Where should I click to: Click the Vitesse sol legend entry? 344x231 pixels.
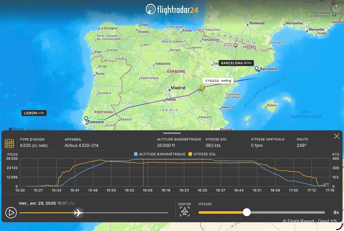[202, 154]
